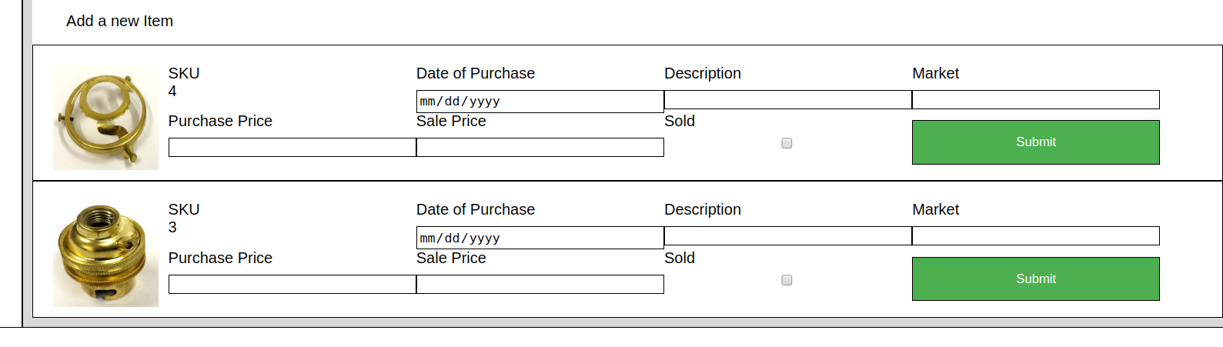
Task: Click the SKU 4 Date of Purchase label
Action: 475,74
